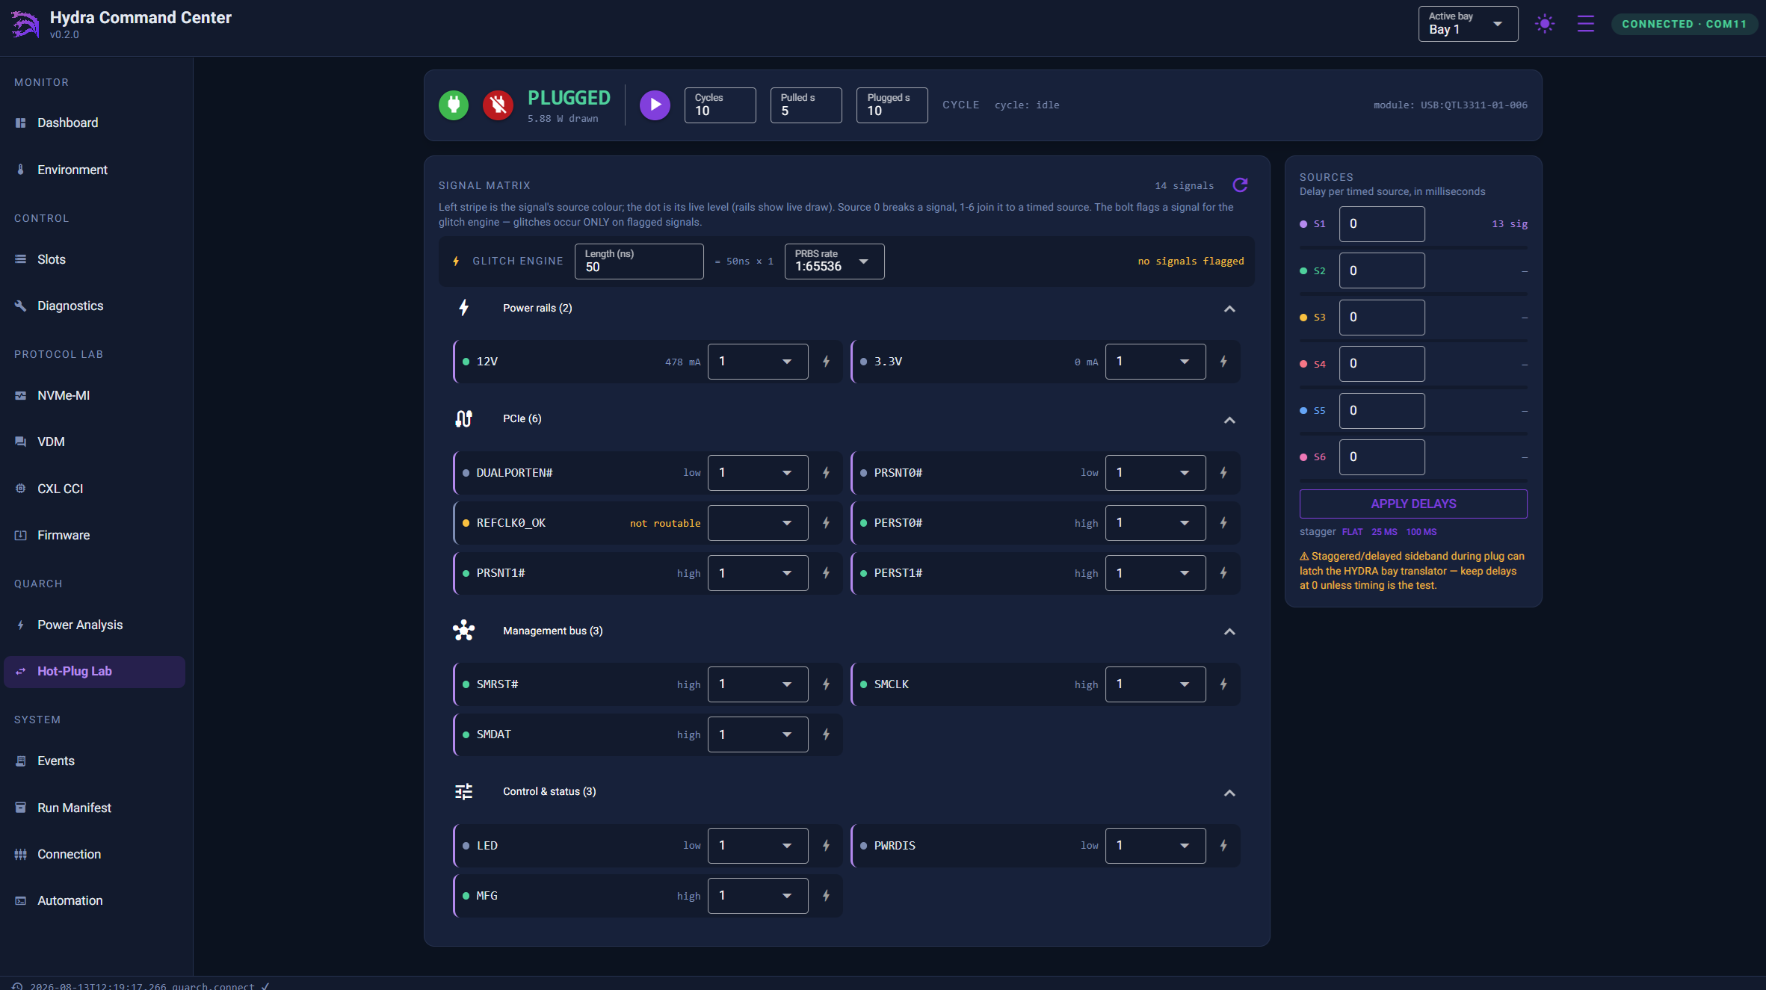1766x990 pixels.
Task: Flag PWRDIS signal for glitching
Action: (x=1223, y=846)
